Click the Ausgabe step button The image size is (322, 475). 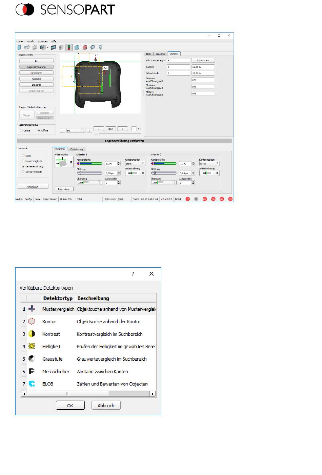(x=36, y=79)
